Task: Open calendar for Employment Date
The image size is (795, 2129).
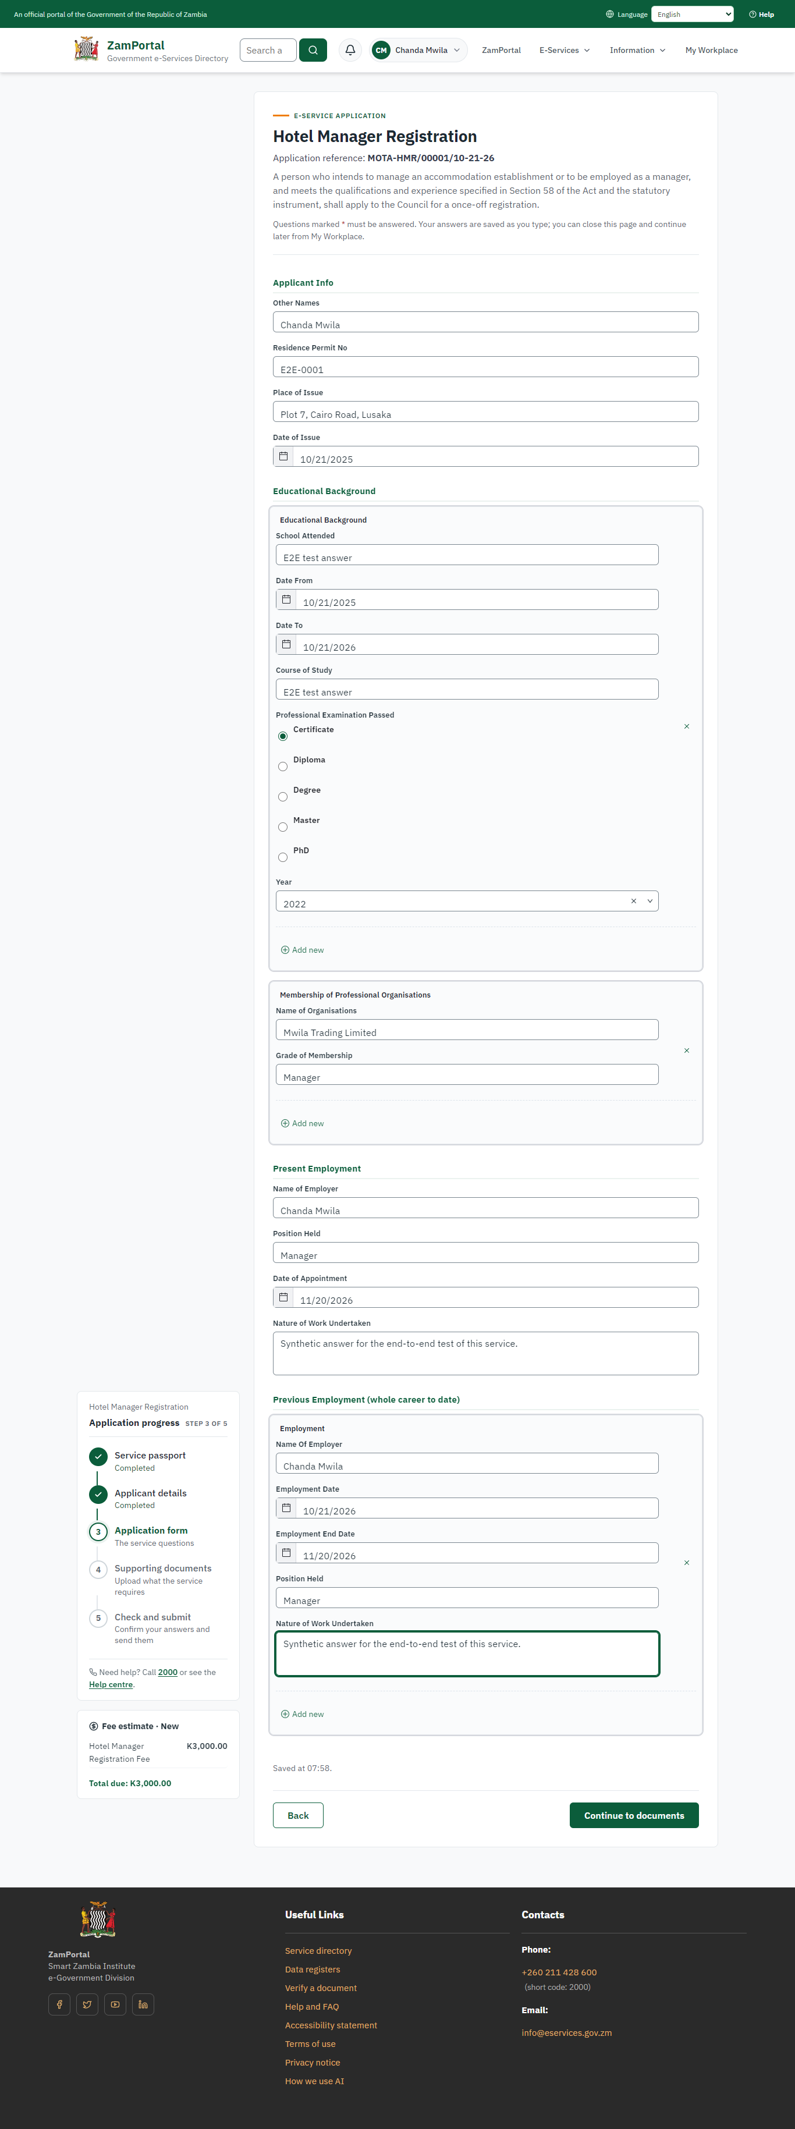Action: coord(286,1507)
